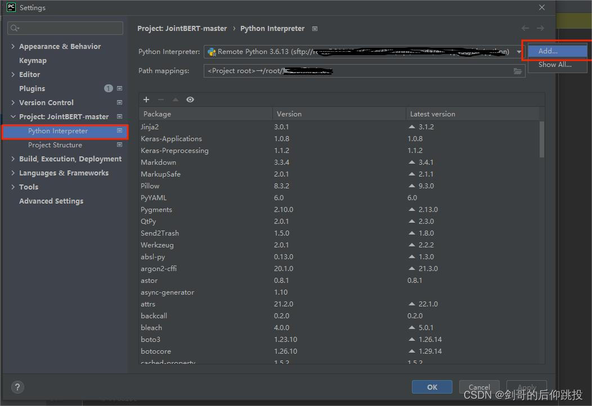This screenshot has width=592, height=406.
Task: Select the Markdown package row
Action: 339,163
